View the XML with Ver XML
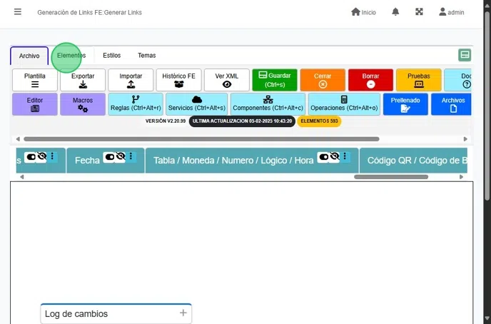The height and width of the screenshot is (324, 491). point(227,80)
